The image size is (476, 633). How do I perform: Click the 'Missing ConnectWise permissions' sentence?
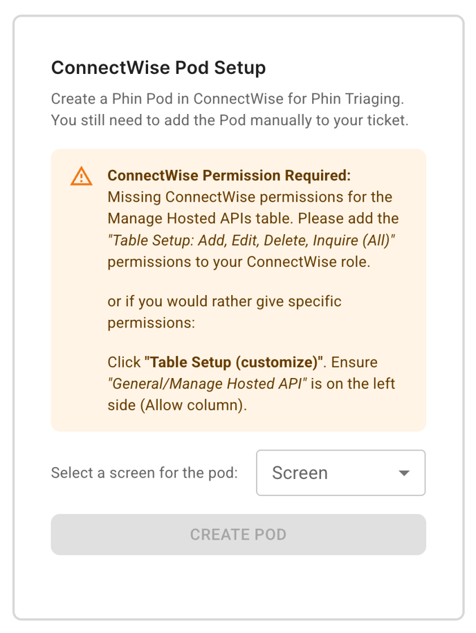pyautogui.click(x=251, y=197)
